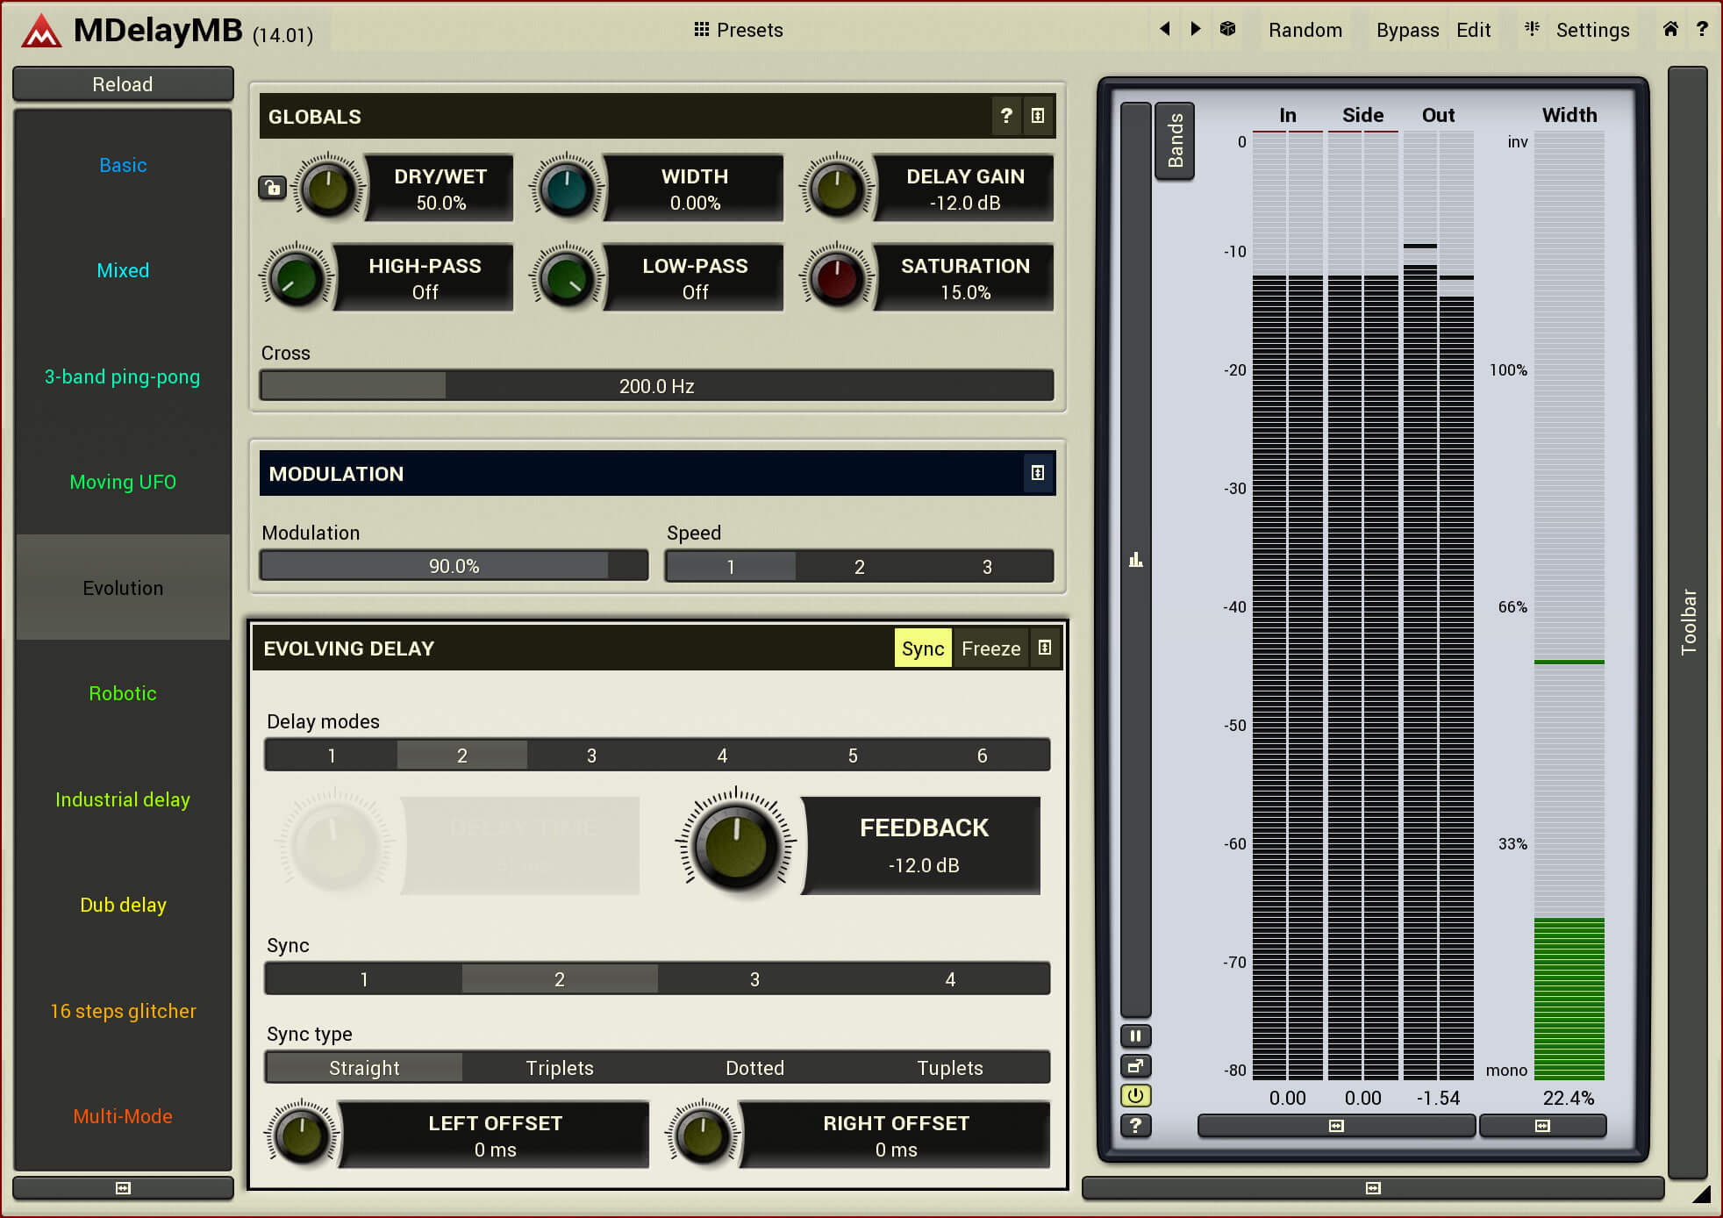Expand the Toolbar vertical strip
1723x1218 pixels.
coord(1688,621)
